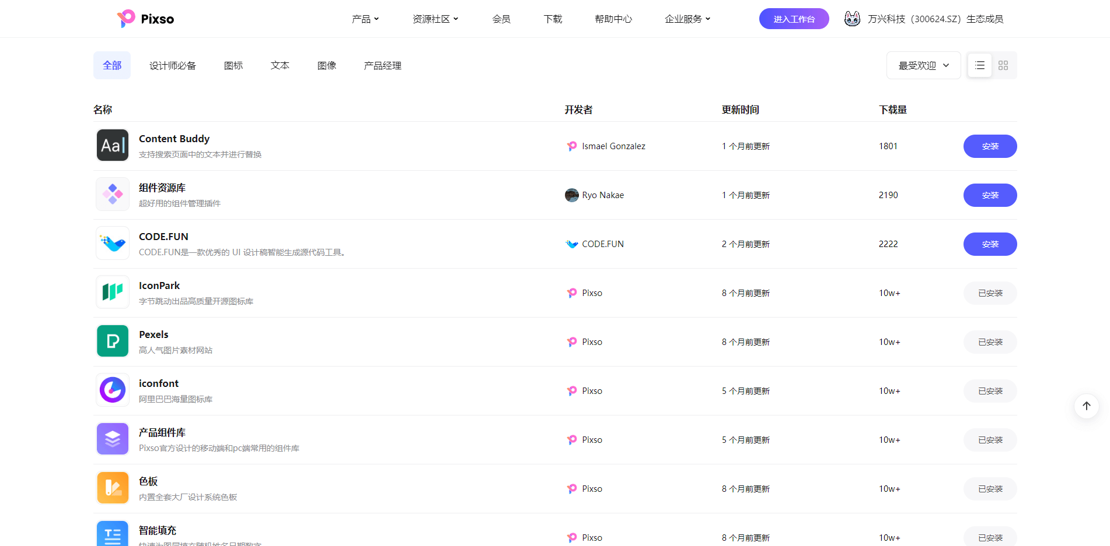1110x546 pixels.
Task: Click the cat avatar next to 万兴科技
Action: (x=852, y=19)
